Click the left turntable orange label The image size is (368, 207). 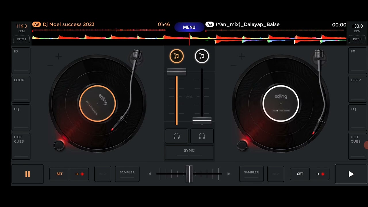[97, 103]
